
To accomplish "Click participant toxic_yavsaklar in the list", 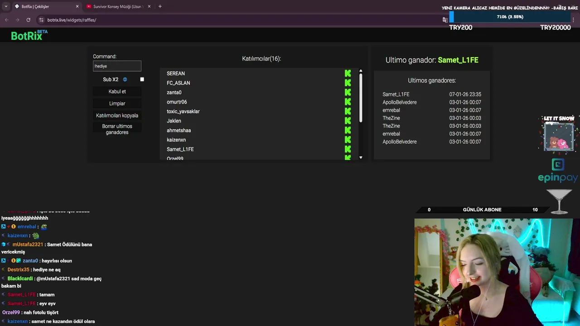I will click(x=183, y=111).
